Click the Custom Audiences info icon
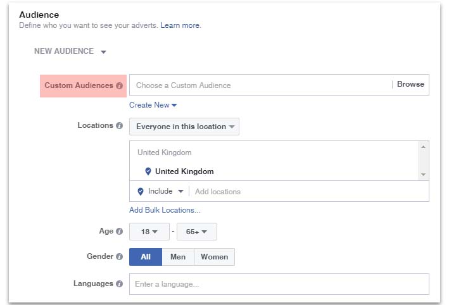 tap(120, 85)
